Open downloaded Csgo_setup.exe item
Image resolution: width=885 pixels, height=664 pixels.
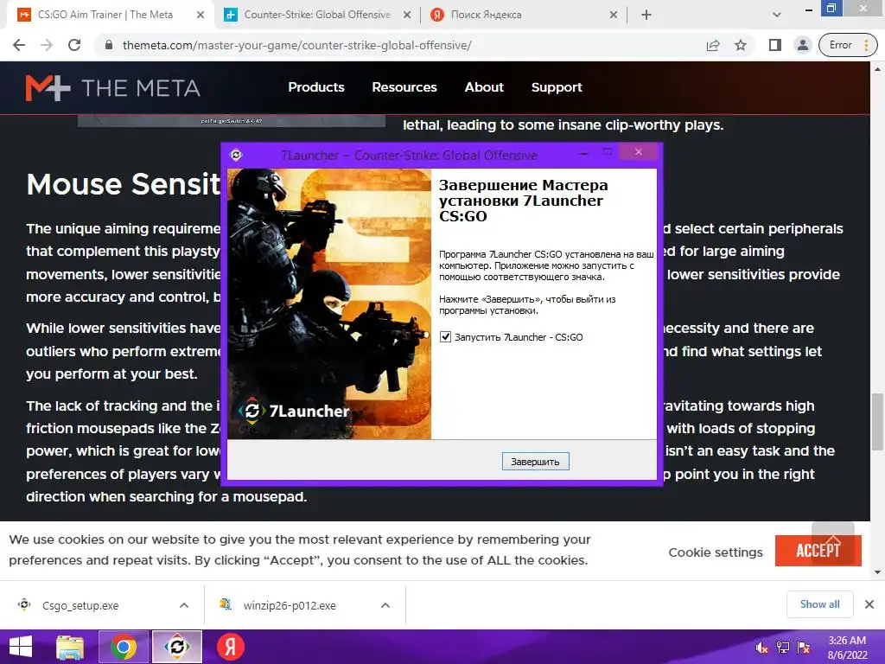click(80, 605)
